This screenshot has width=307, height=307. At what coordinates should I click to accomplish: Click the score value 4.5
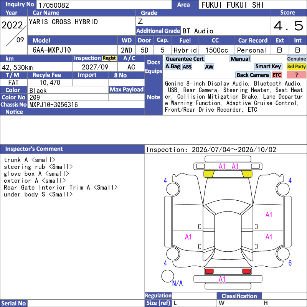tap(289, 26)
